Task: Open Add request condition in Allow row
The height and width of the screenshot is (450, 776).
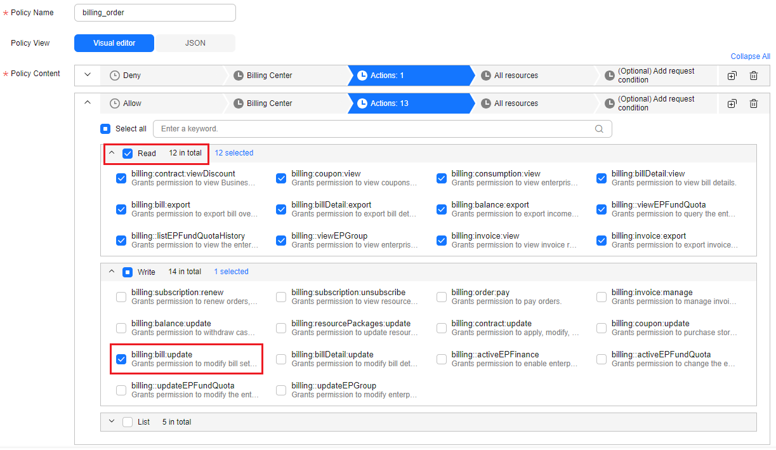Action: pos(655,103)
